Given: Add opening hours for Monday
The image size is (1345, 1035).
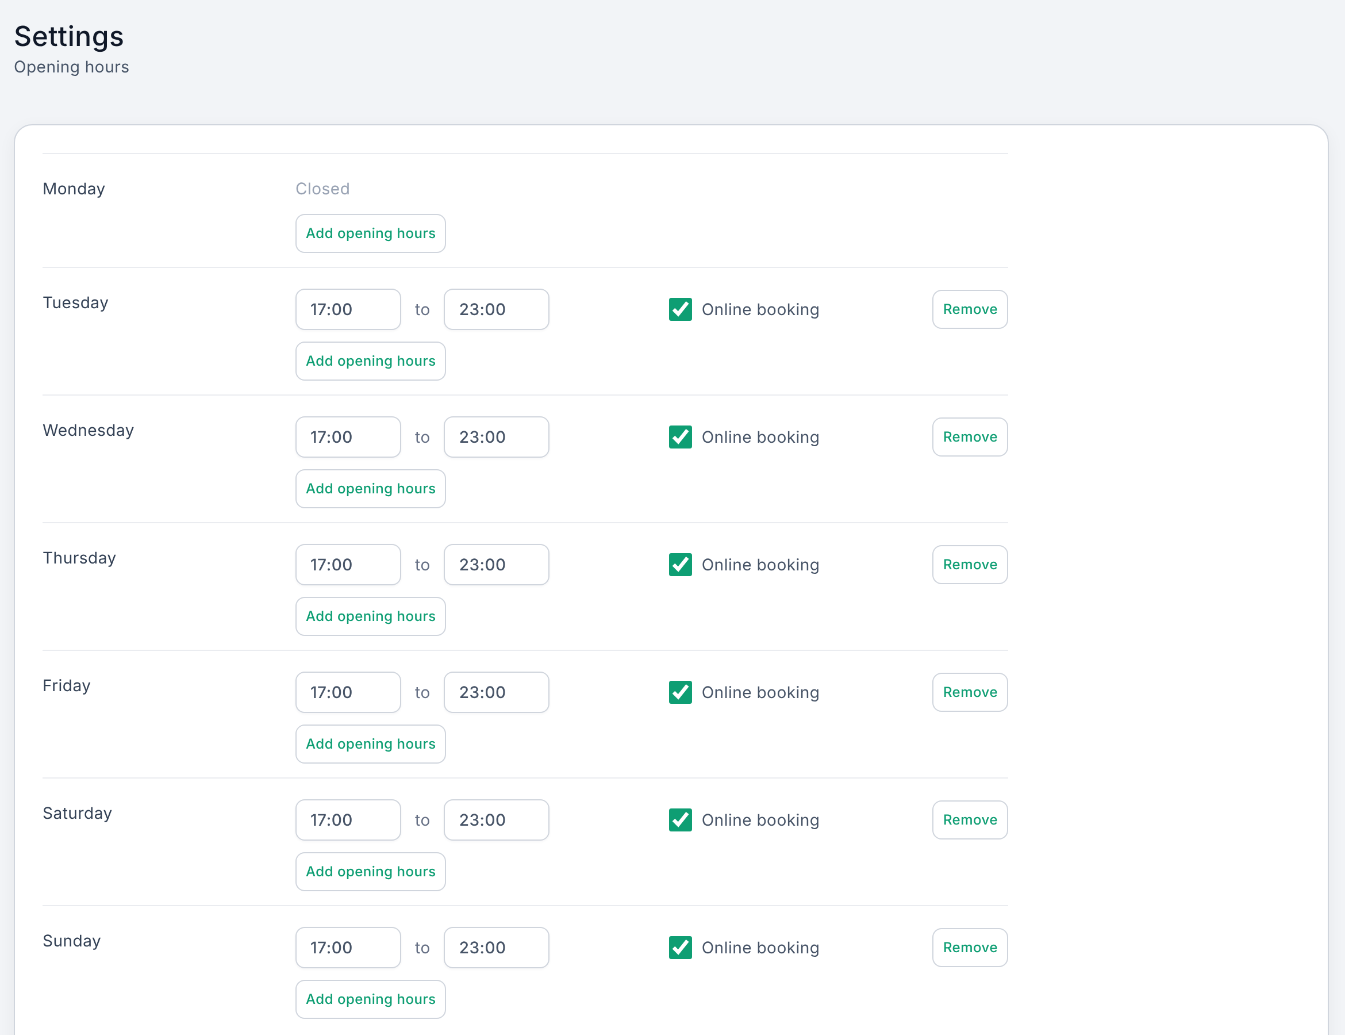Looking at the screenshot, I should point(370,233).
